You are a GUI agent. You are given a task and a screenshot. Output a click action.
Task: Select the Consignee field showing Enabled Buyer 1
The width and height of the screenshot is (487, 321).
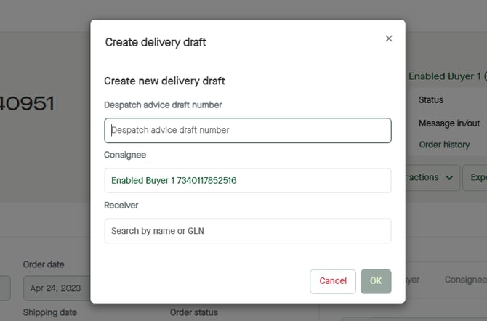[247, 180]
